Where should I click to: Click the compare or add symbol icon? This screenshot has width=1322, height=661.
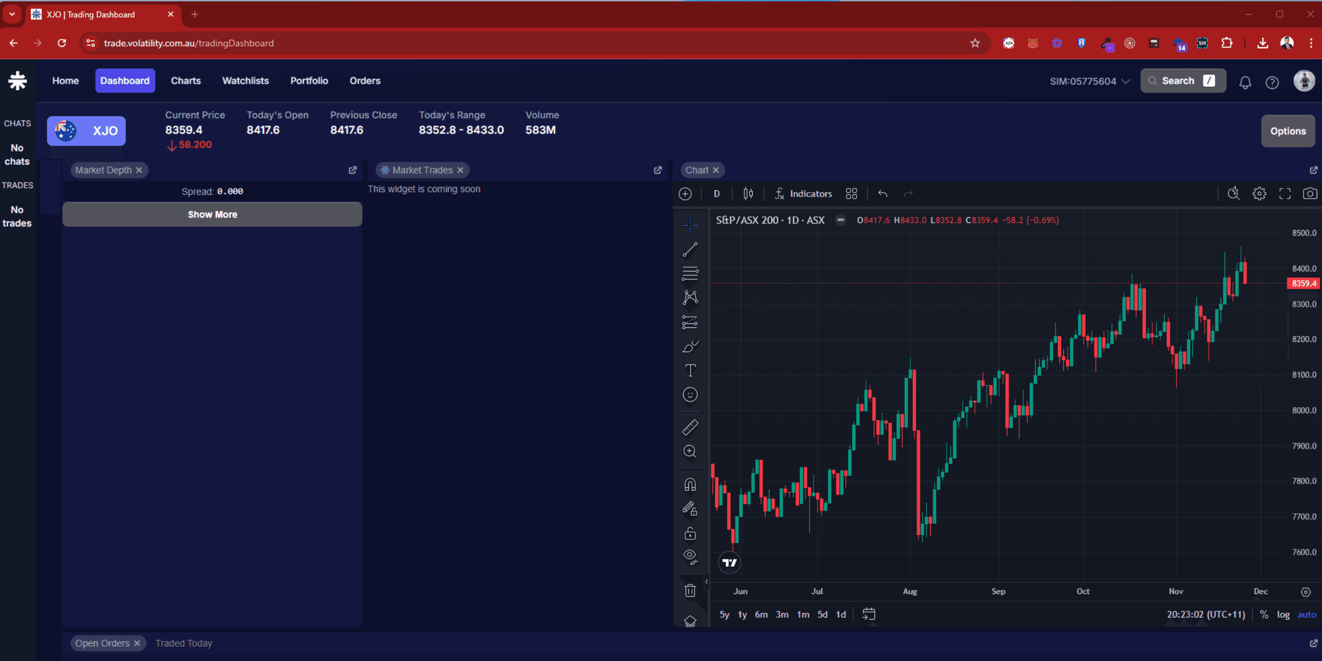pos(685,194)
